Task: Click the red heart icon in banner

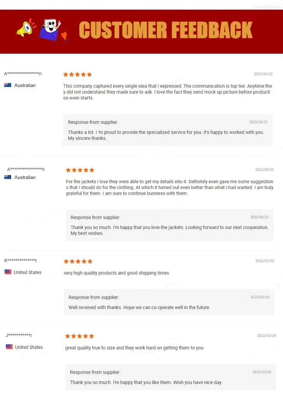Action: click(64, 36)
